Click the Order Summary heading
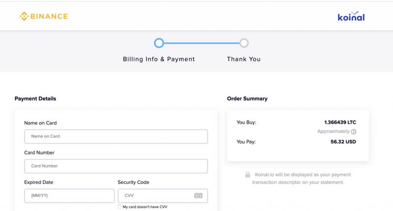Image resolution: width=393 pixels, height=211 pixels. [x=247, y=99]
